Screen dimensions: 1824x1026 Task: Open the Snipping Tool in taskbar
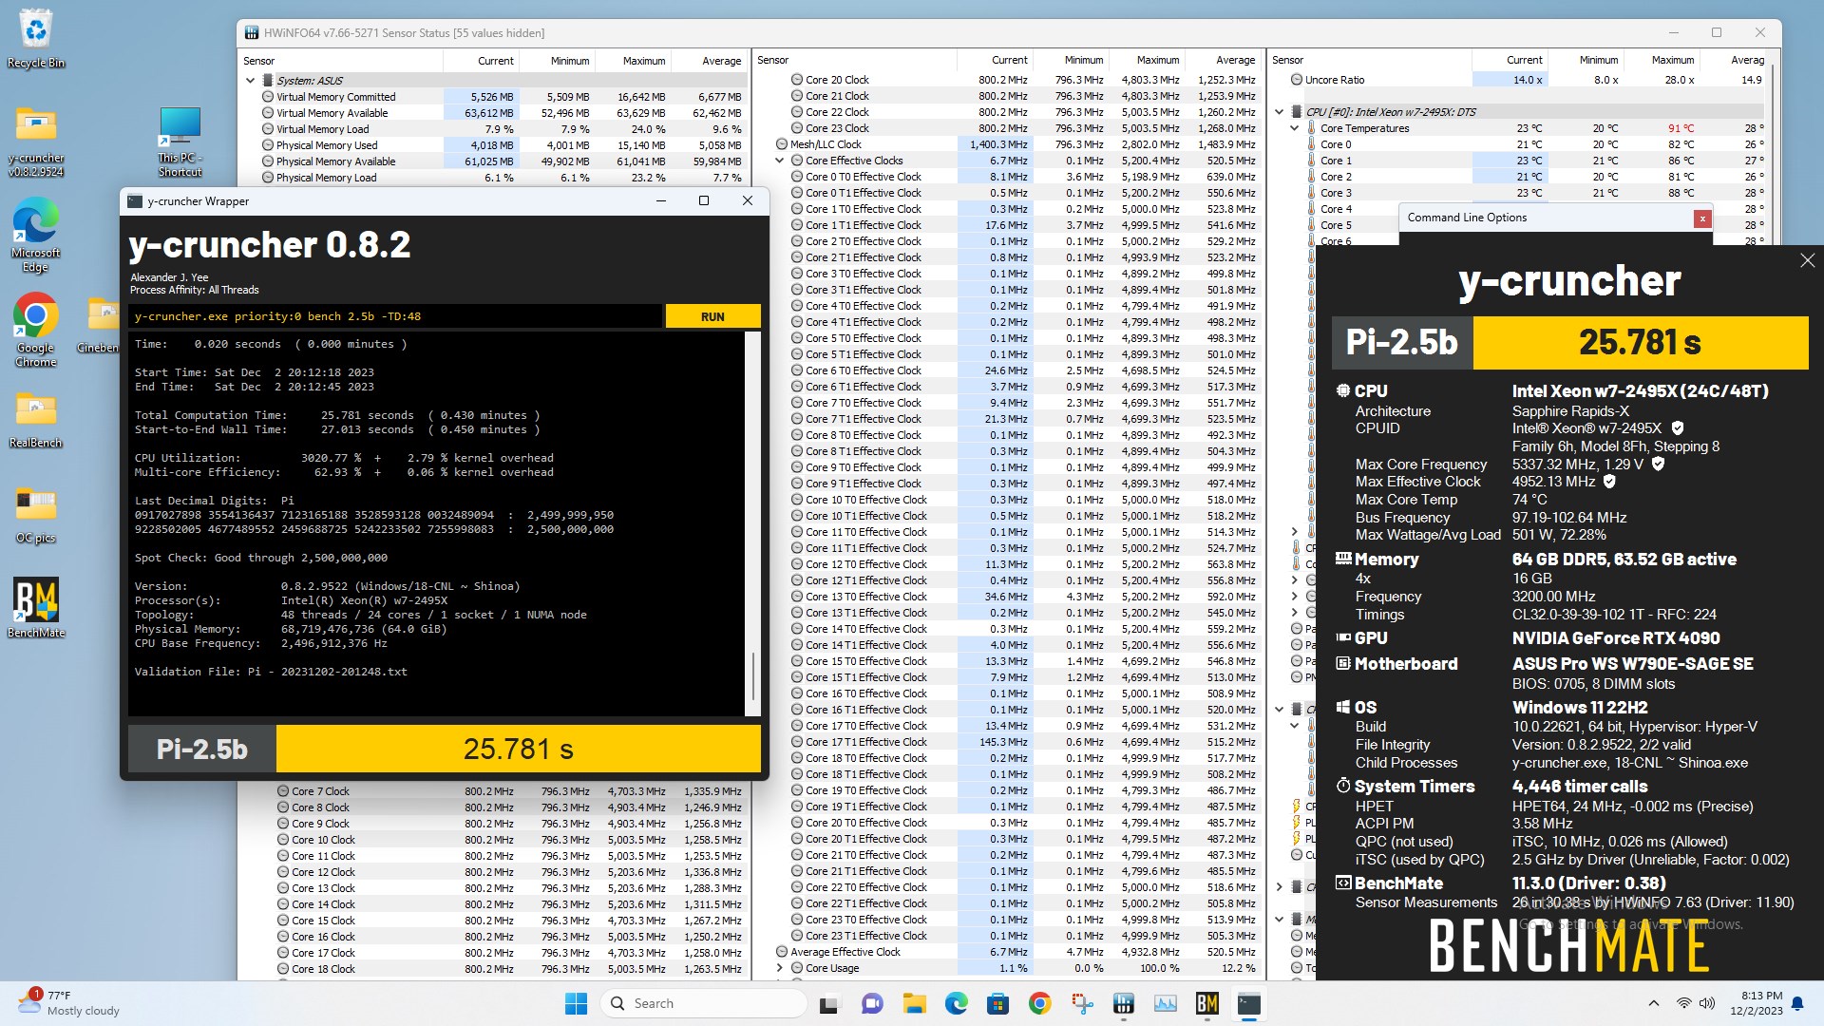(x=1081, y=1003)
